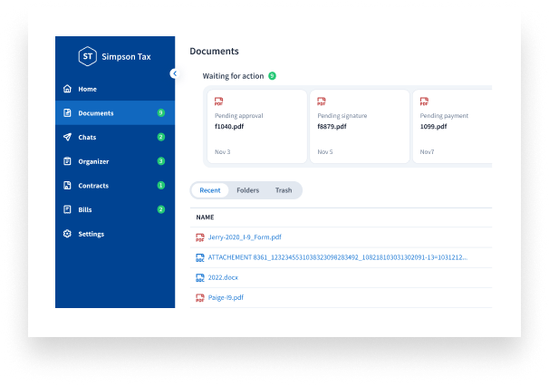Viewport: 549px width, 386px height.
Task: Select Documents in the sidebar
Action: (115, 112)
